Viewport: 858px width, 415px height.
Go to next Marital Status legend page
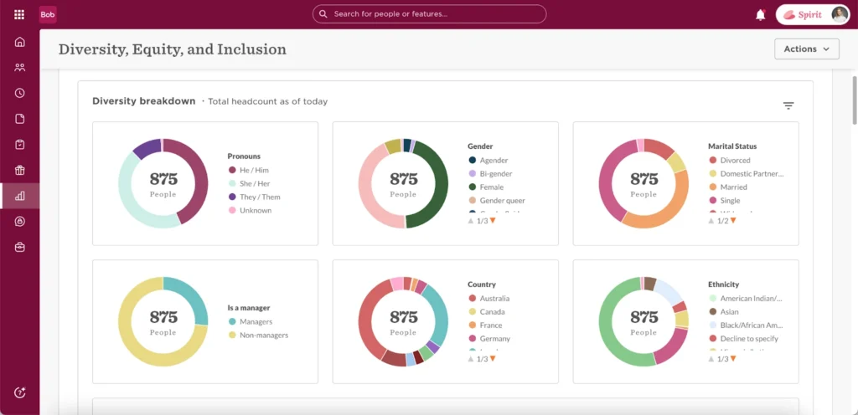click(733, 220)
